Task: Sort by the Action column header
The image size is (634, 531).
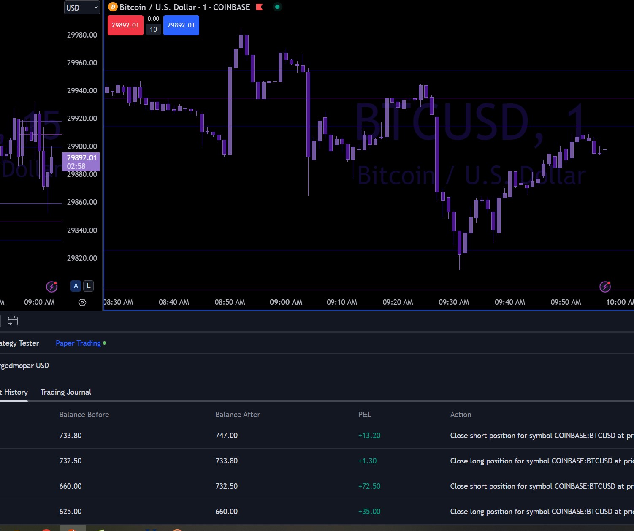Action: [461, 415]
